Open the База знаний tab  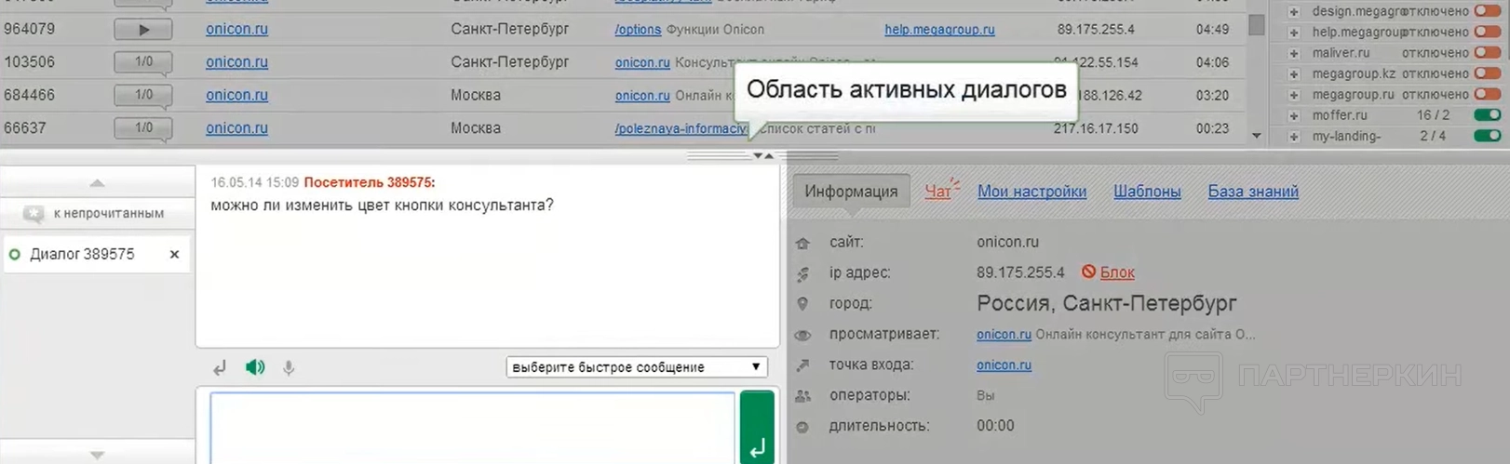click(1252, 192)
